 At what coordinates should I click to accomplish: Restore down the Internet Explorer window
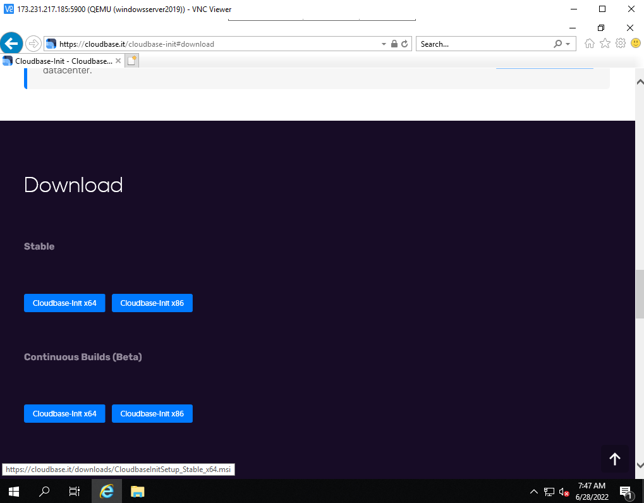[x=601, y=28]
